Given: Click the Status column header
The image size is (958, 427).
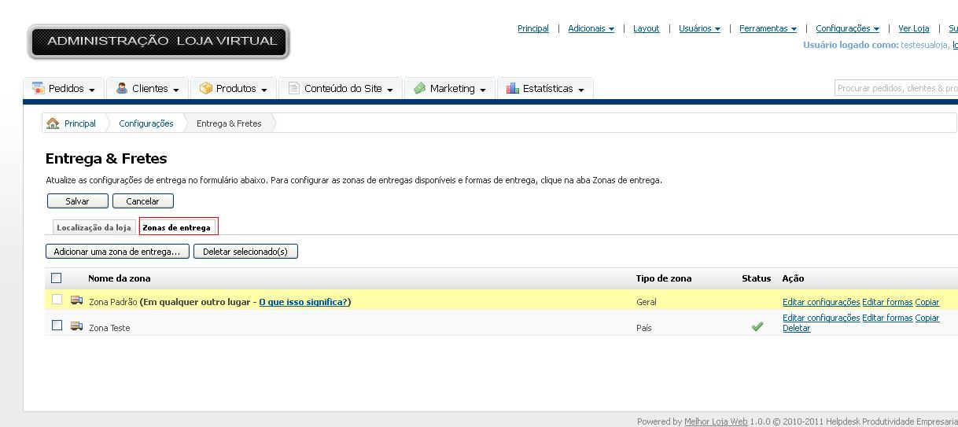Looking at the screenshot, I should coord(757,278).
